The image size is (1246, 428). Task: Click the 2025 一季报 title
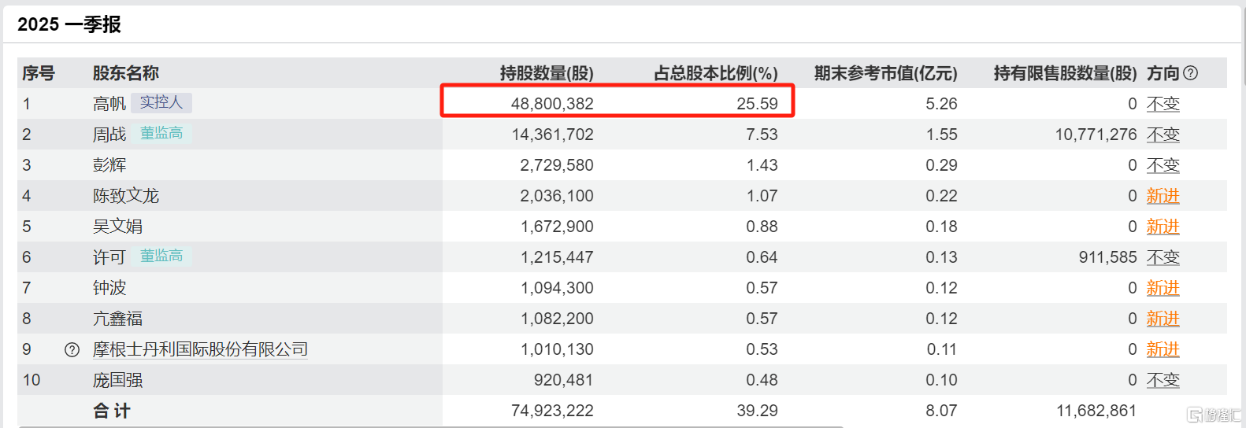(x=69, y=24)
